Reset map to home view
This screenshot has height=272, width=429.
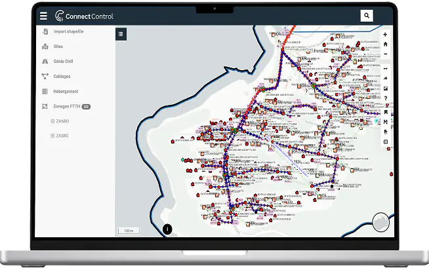[385, 44]
